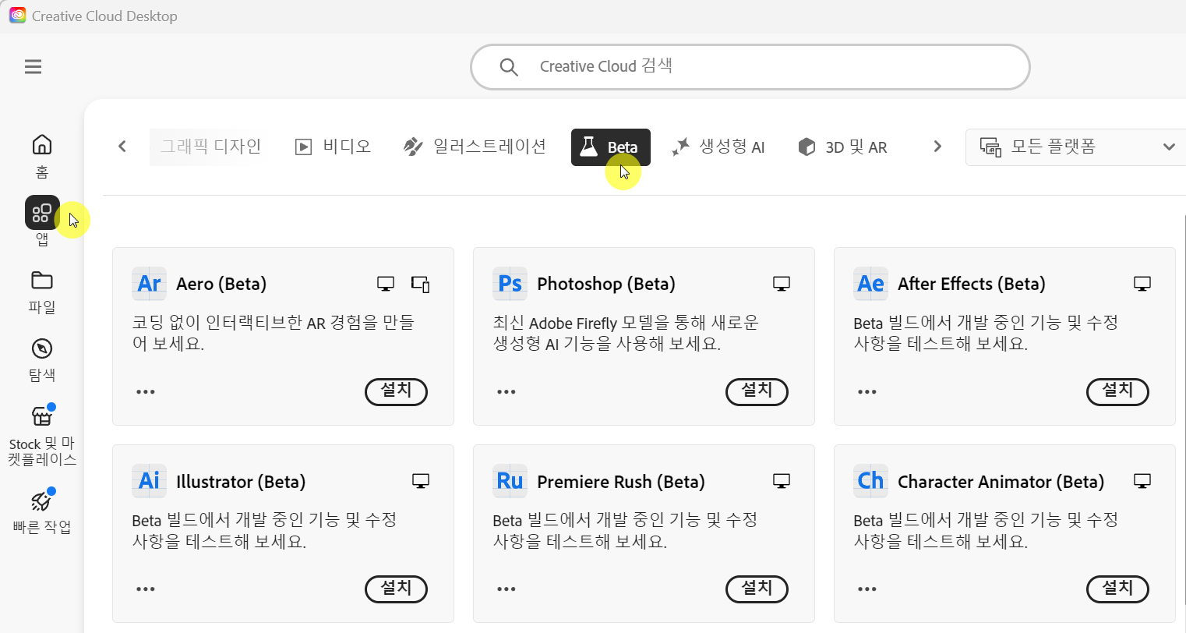
Task: Click Aero mobile platform icon
Action: [421, 285]
